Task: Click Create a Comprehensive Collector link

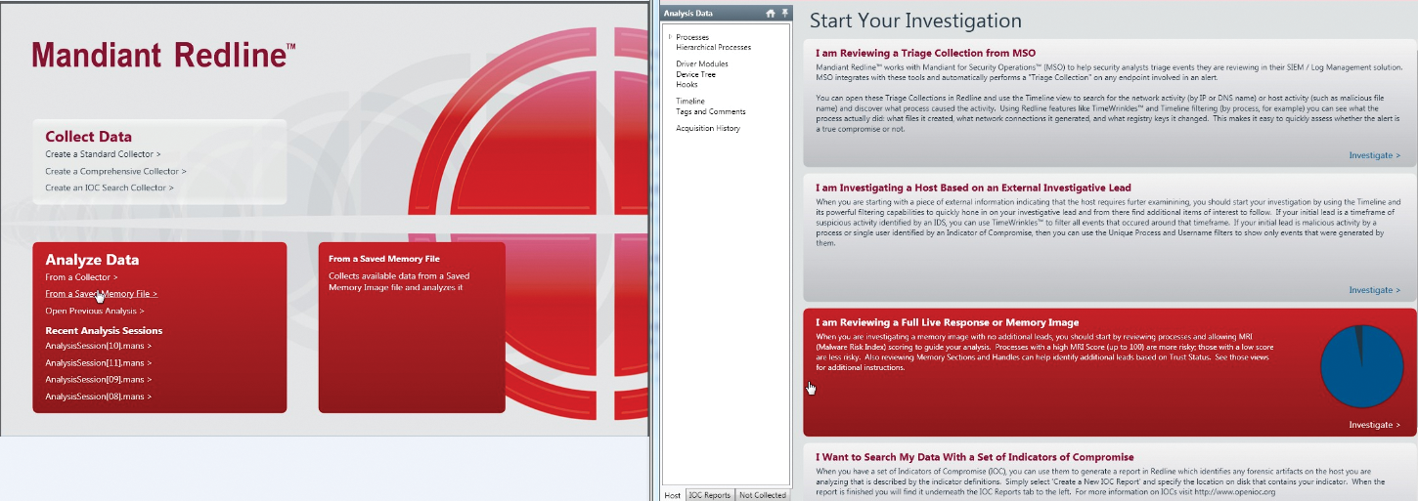Action: coord(115,171)
